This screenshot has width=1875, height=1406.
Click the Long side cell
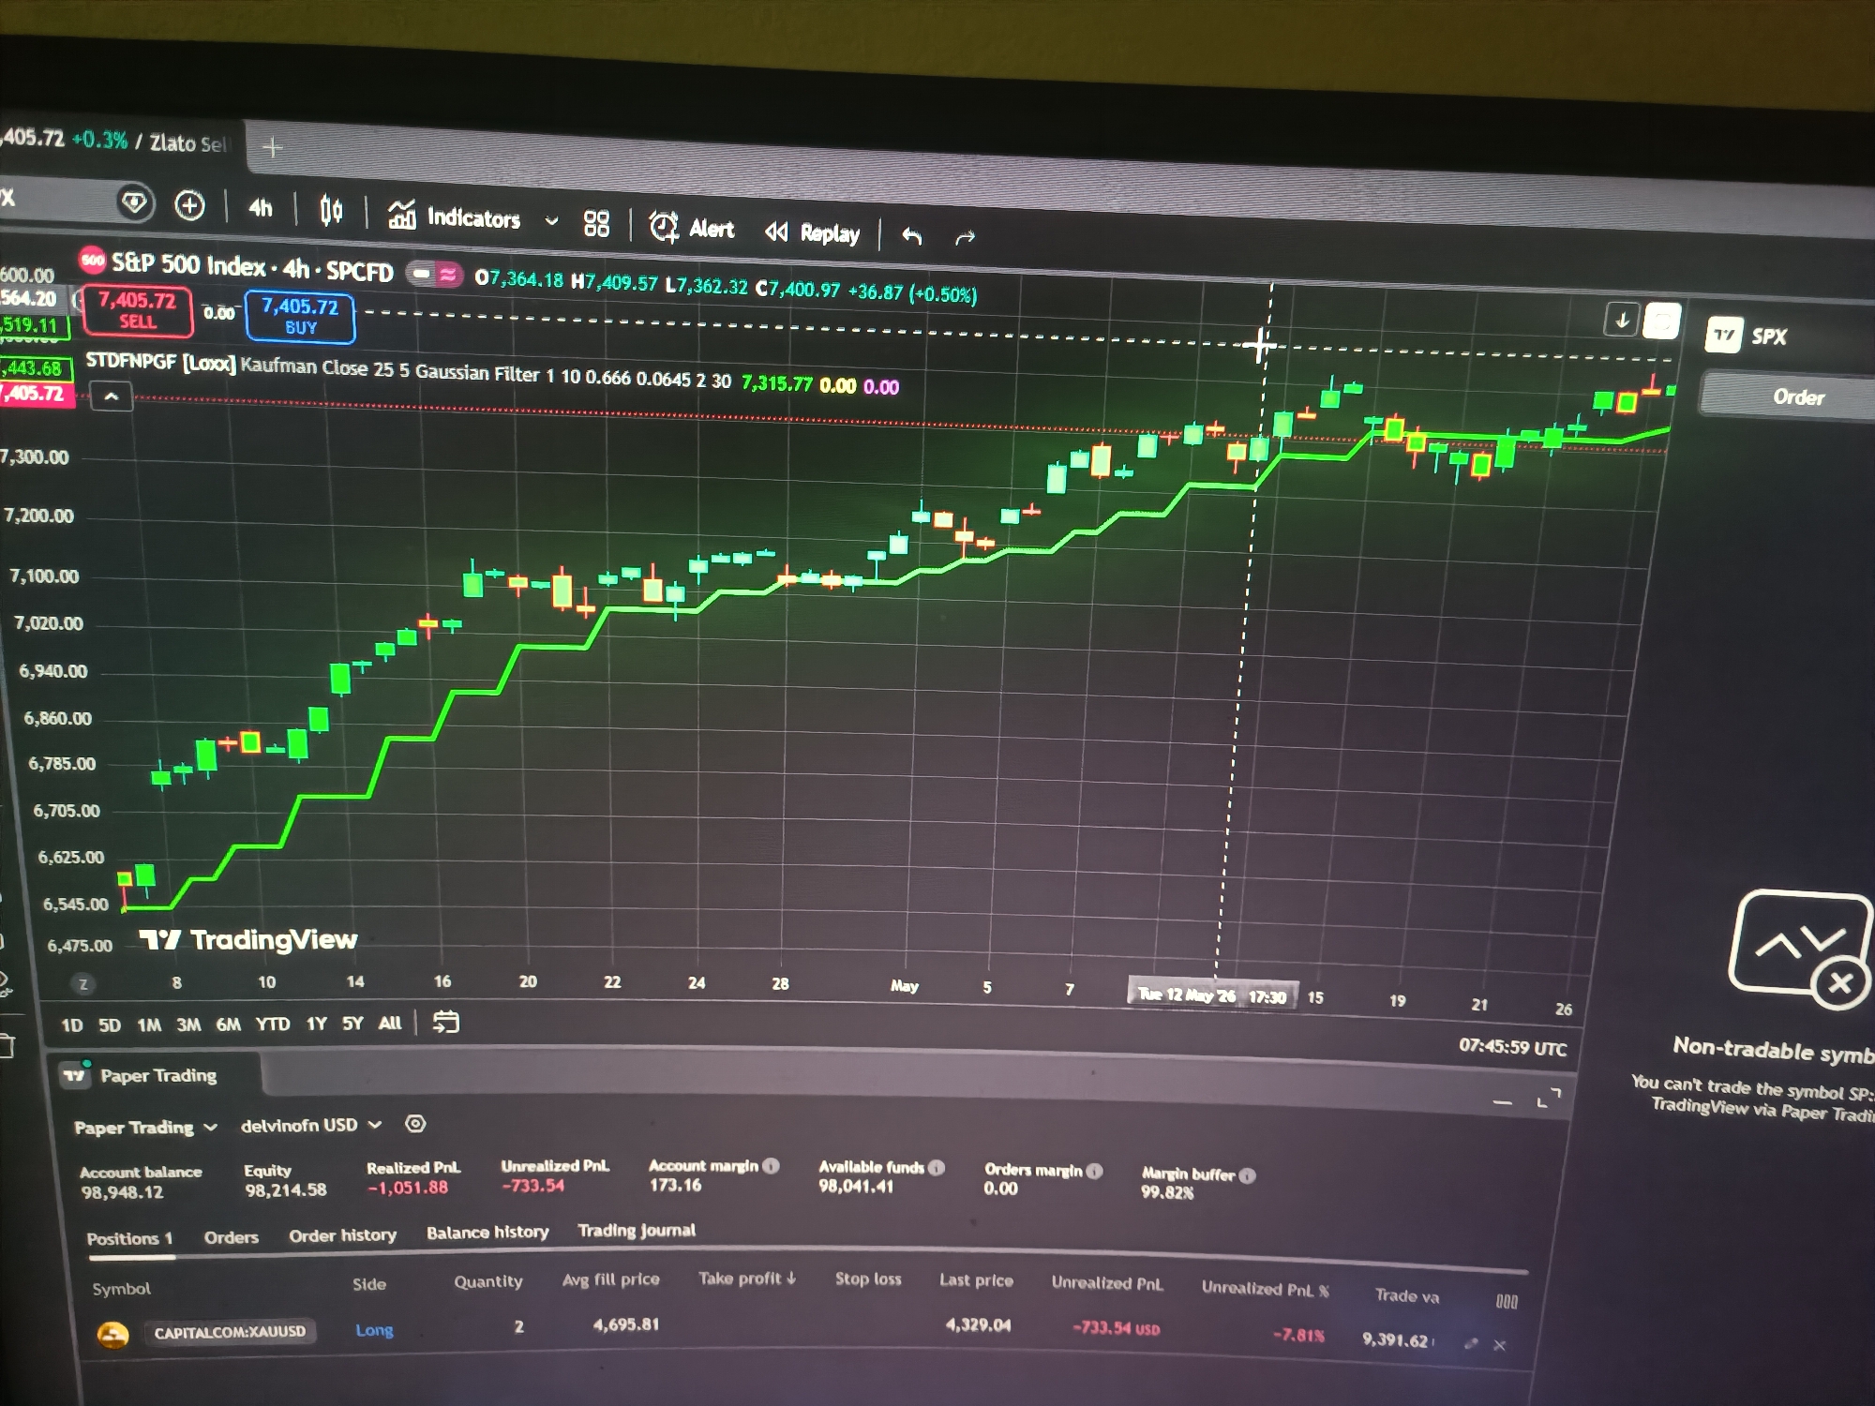click(x=374, y=1330)
